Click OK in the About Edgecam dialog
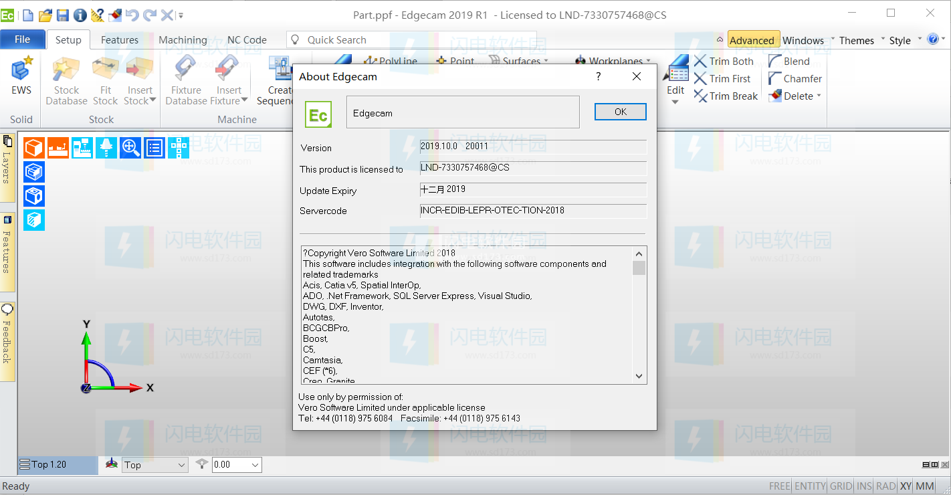 [x=621, y=112]
